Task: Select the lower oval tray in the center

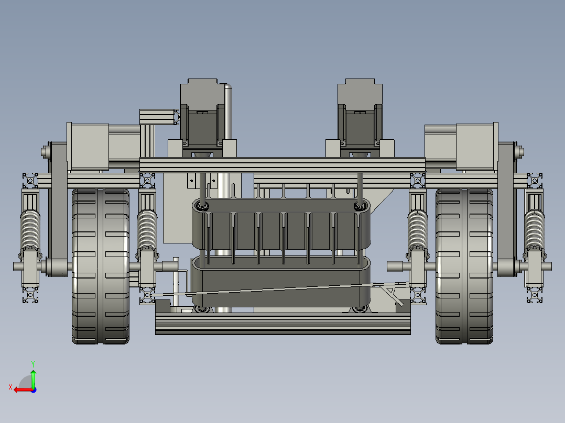Action: 281,281
